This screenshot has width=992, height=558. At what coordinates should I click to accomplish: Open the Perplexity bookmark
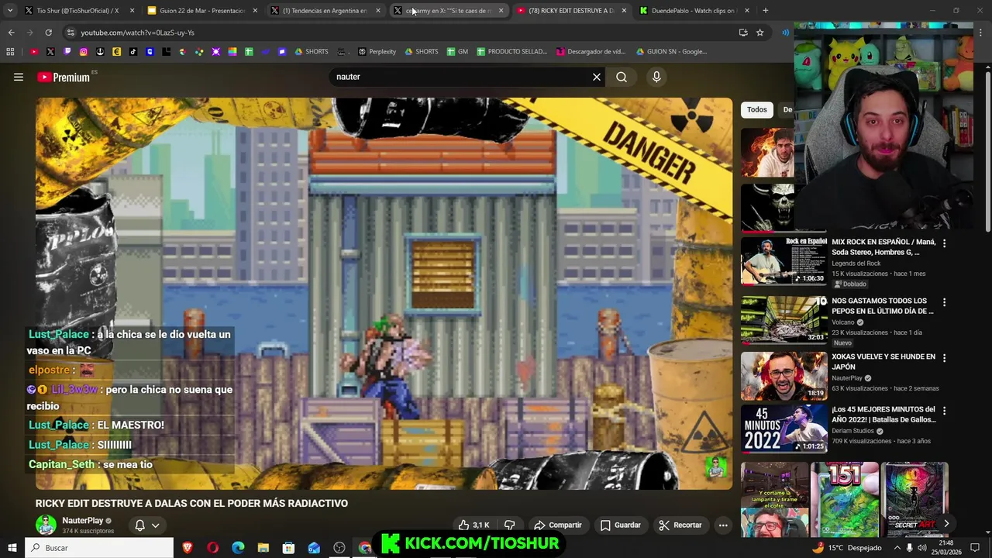377,52
